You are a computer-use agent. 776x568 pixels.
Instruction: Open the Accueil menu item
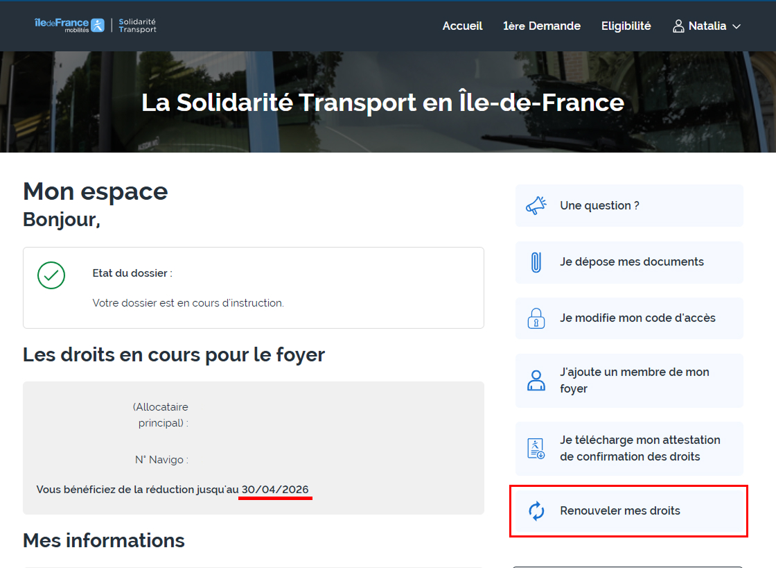click(x=462, y=26)
